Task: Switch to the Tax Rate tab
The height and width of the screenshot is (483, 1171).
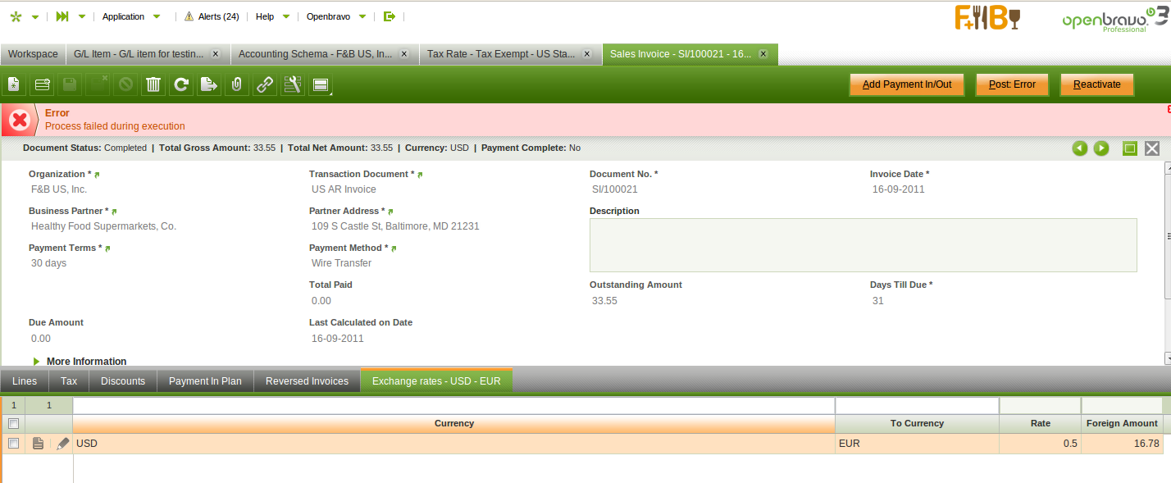Action: point(501,54)
